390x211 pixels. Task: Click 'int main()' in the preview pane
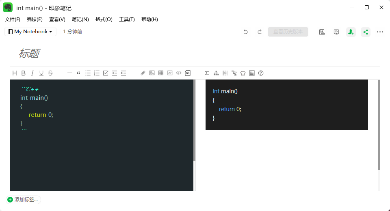click(x=225, y=91)
